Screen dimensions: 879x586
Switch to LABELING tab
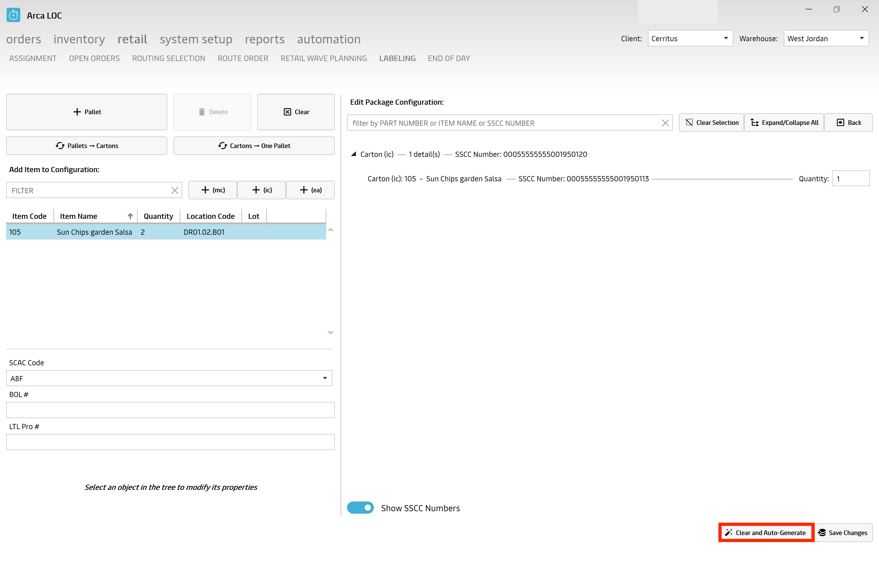point(397,58)
